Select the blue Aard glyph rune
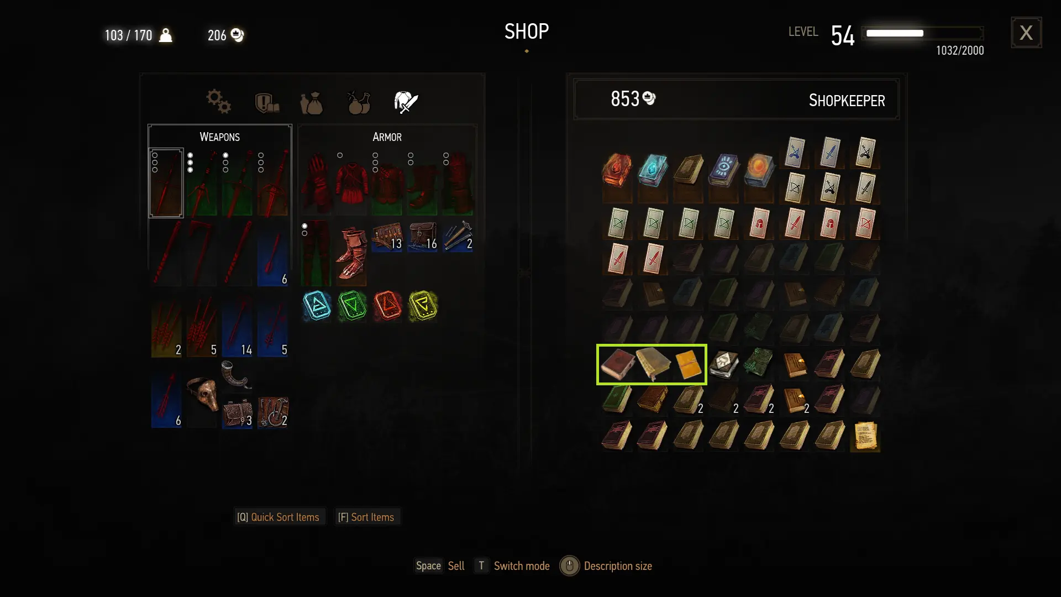This screenshot has width=1061, height=597. tap(317, 306)
